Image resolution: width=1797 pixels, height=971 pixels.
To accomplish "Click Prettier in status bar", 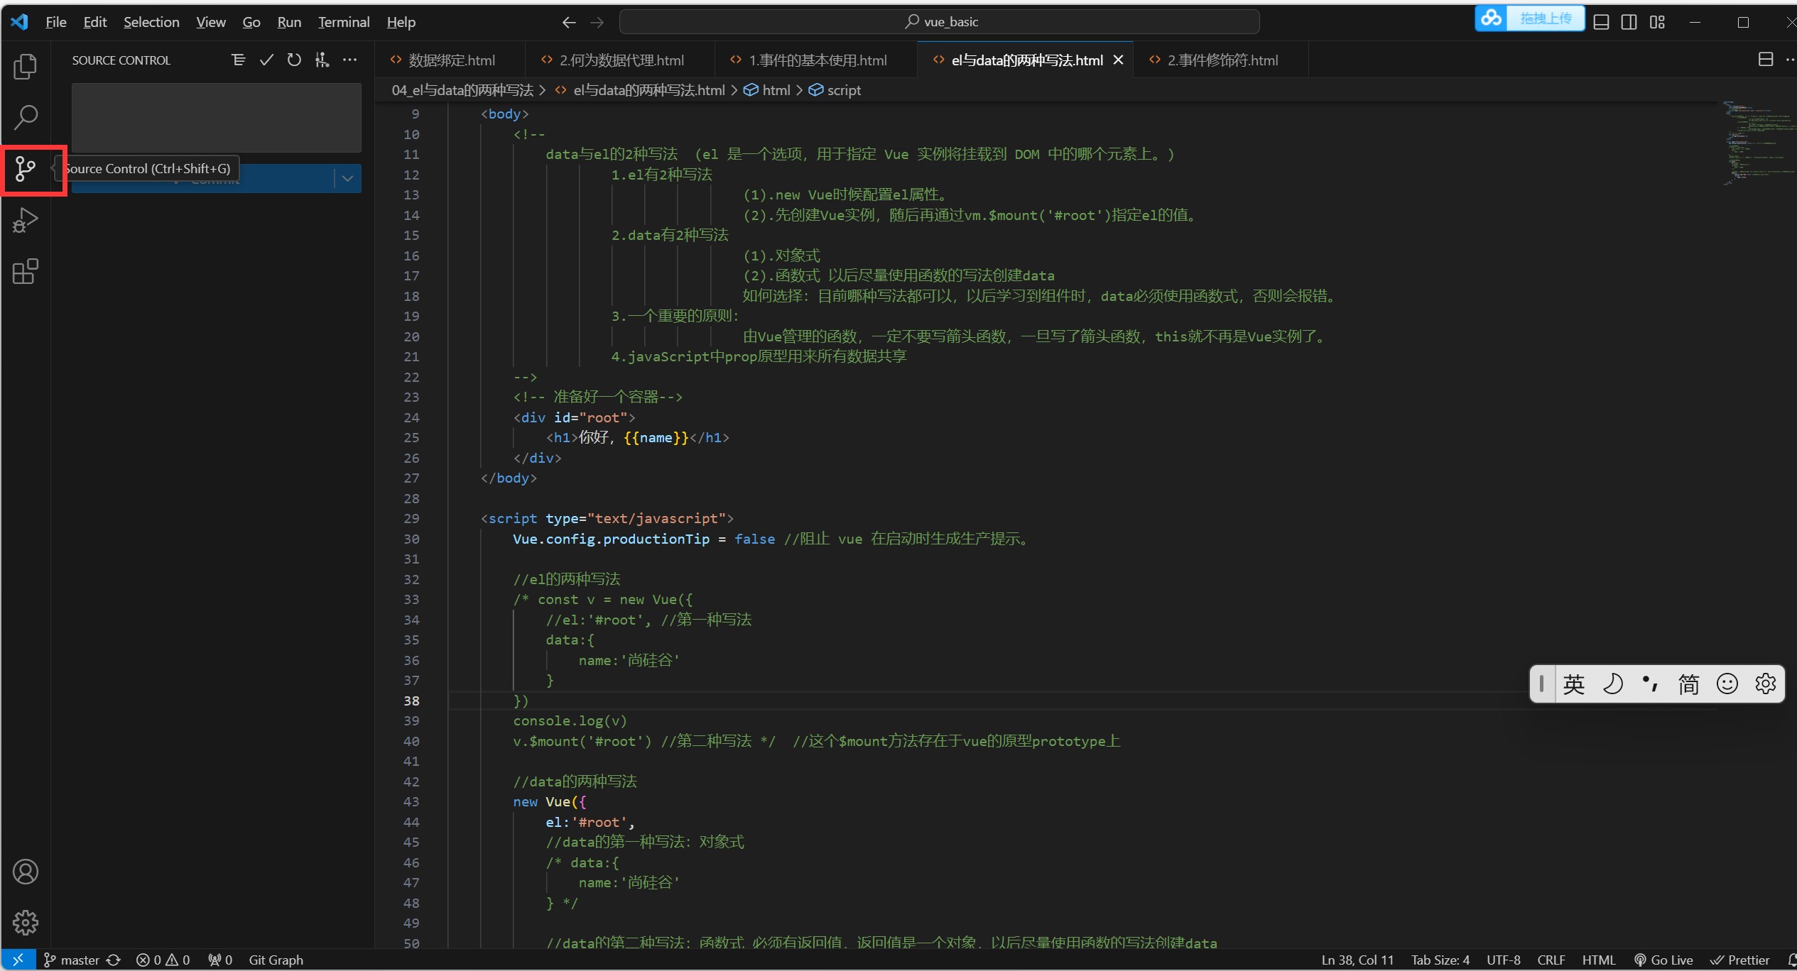I will pyautogui.click(x=1740, y=960).
